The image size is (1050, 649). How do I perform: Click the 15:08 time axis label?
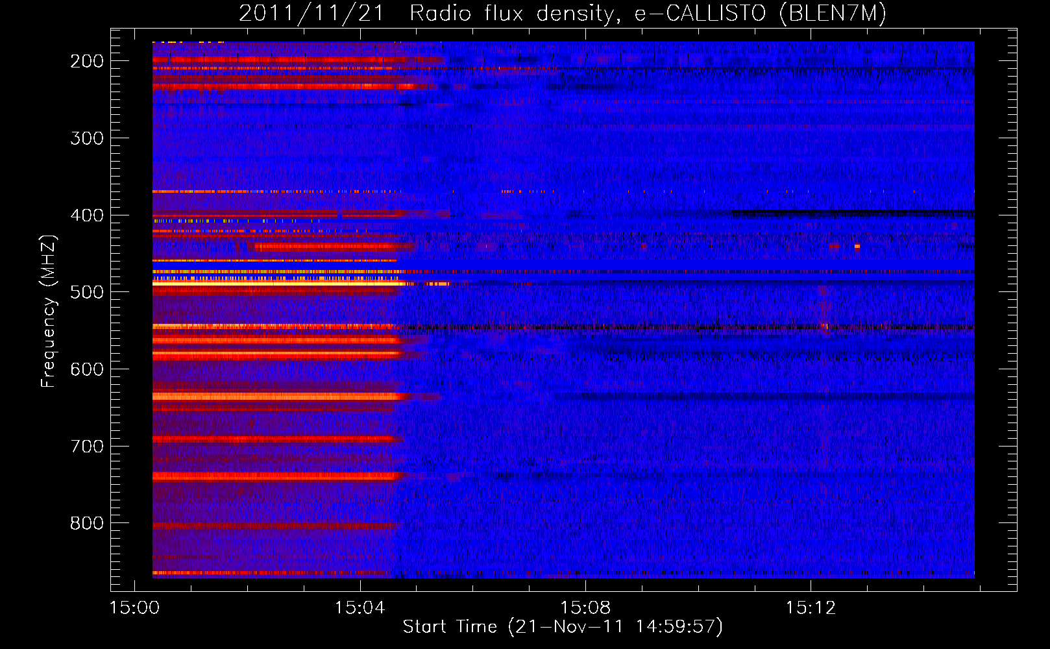point(585,608)
